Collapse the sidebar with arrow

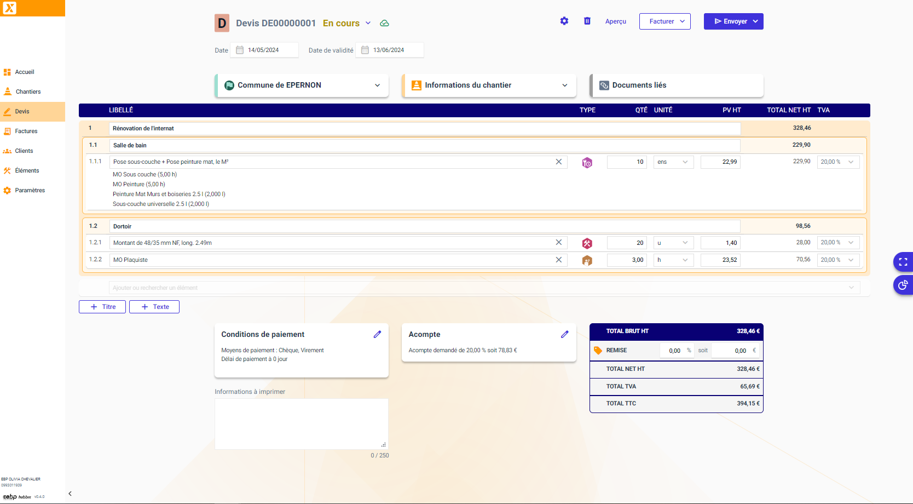tap(70, 494)
